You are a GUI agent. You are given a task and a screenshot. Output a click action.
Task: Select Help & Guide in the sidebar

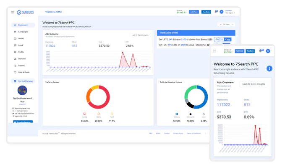point(24,72)
